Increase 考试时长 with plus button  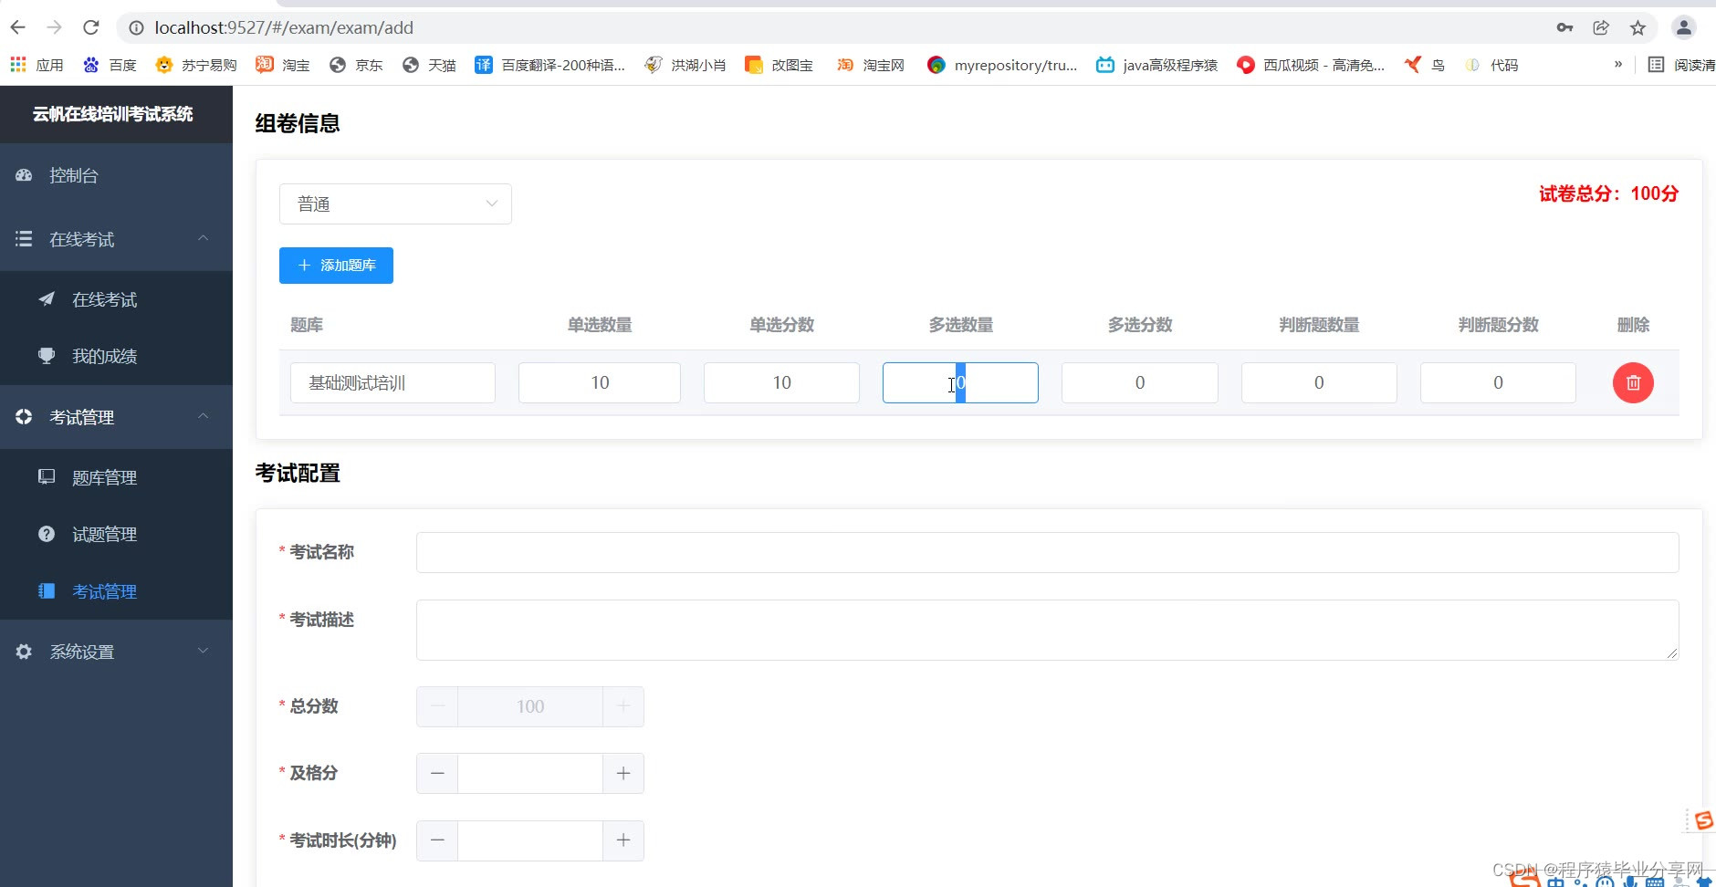(x=623, y=840)
